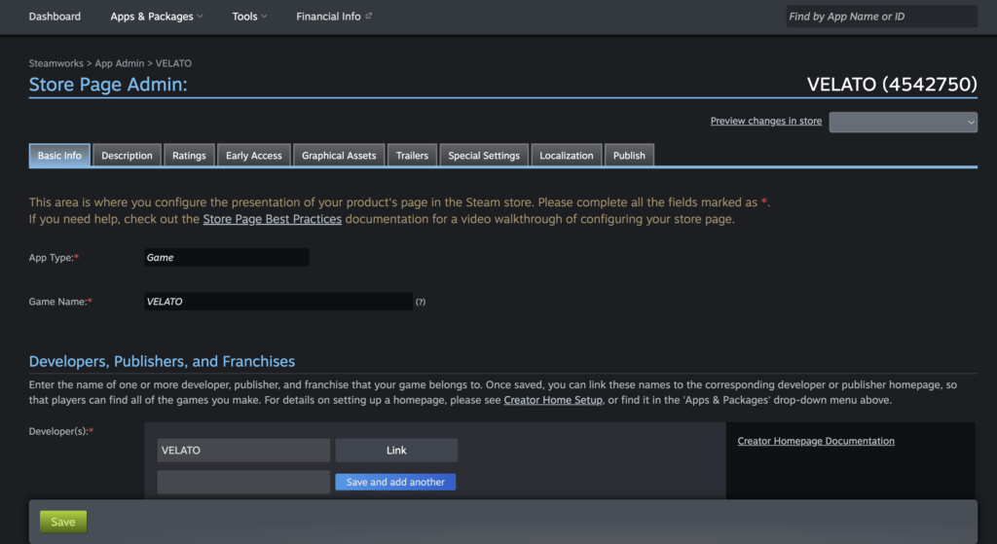
Task: Click the (?) help icon beside Game Name
Action: (421, 302)
